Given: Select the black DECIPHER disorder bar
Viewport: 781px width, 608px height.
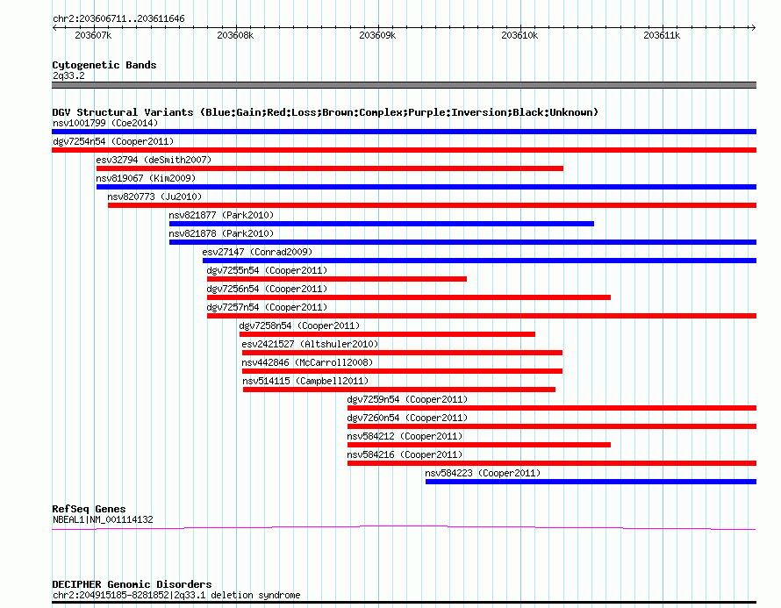Looking at the screenshot, I should pyautogui.click(x=404, y=603).
